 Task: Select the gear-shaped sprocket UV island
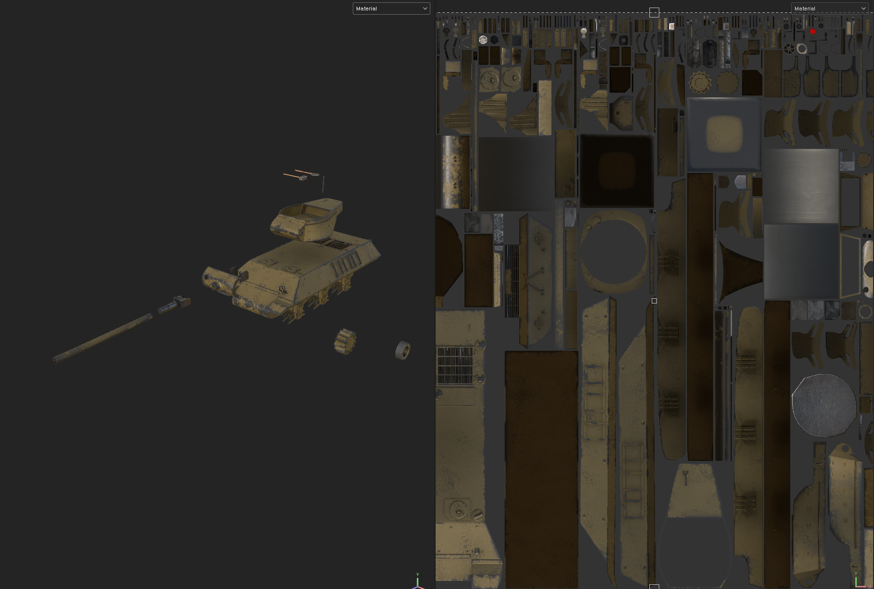tap(700, 83)
